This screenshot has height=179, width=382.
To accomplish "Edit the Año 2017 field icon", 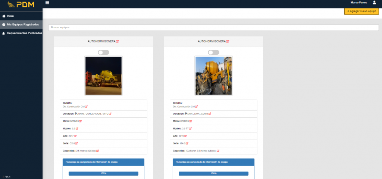I will pyautogui.click(x=75, y=136).
